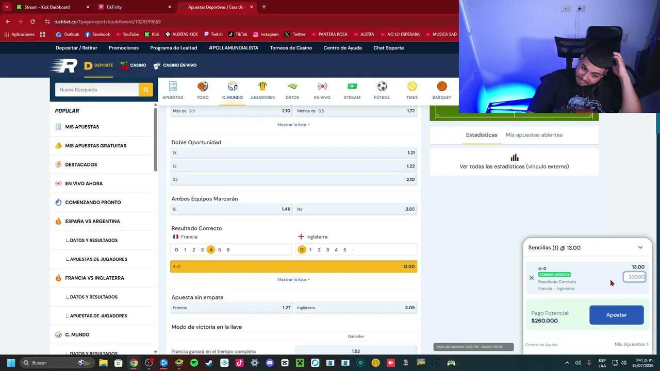660x371 pixels.
Task: Click the Rushbet R logo
Action: [64, 65]
